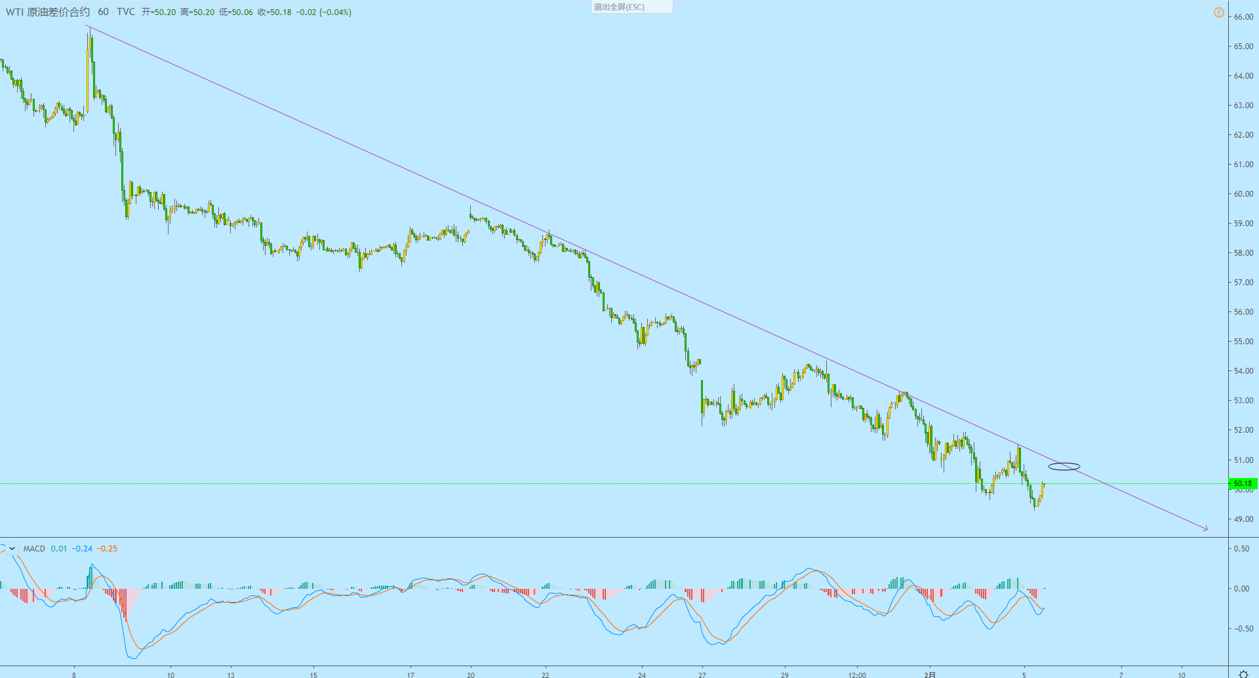Viewport: 1259px width, 678px height.
Task: Click 65.00 on the price scale
Action: click(1243, 47)
